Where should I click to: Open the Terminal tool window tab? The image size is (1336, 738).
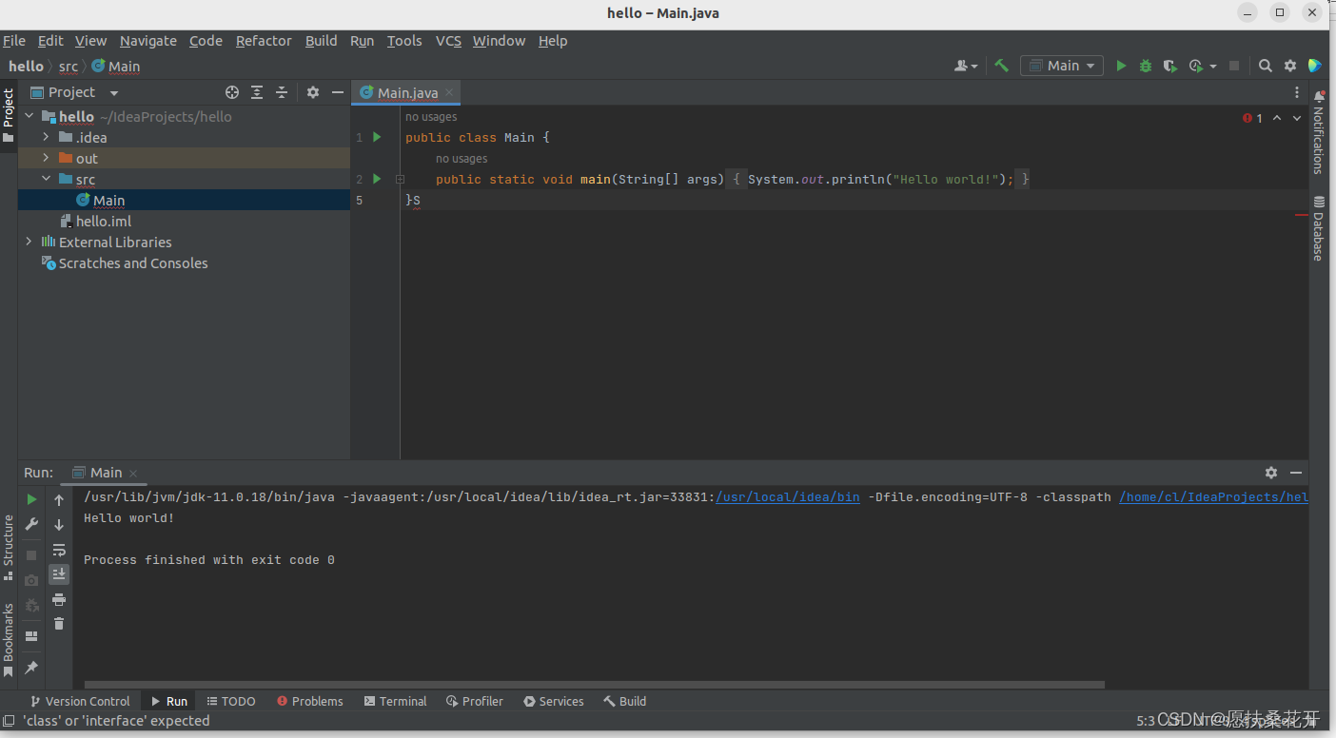pos(395,701)
